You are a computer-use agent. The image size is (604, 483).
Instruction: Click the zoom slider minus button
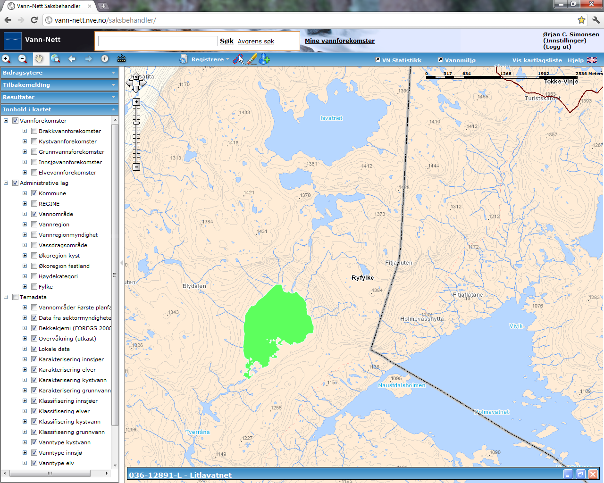pyautogui.click(x=136, y=167)
